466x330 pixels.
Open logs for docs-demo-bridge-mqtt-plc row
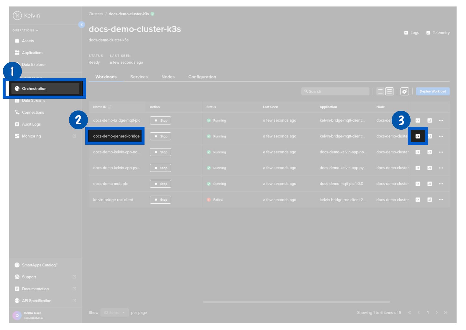[x=418, y=121]
